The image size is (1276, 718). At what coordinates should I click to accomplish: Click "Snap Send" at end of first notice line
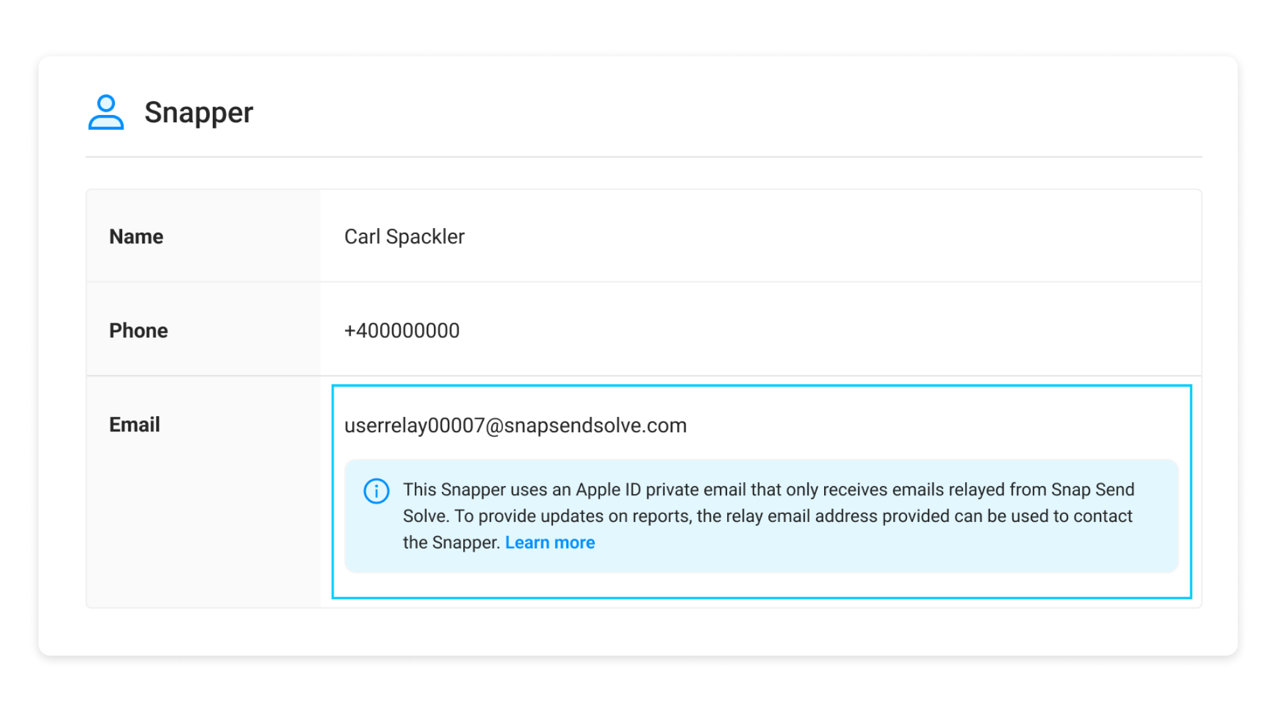1093,490
